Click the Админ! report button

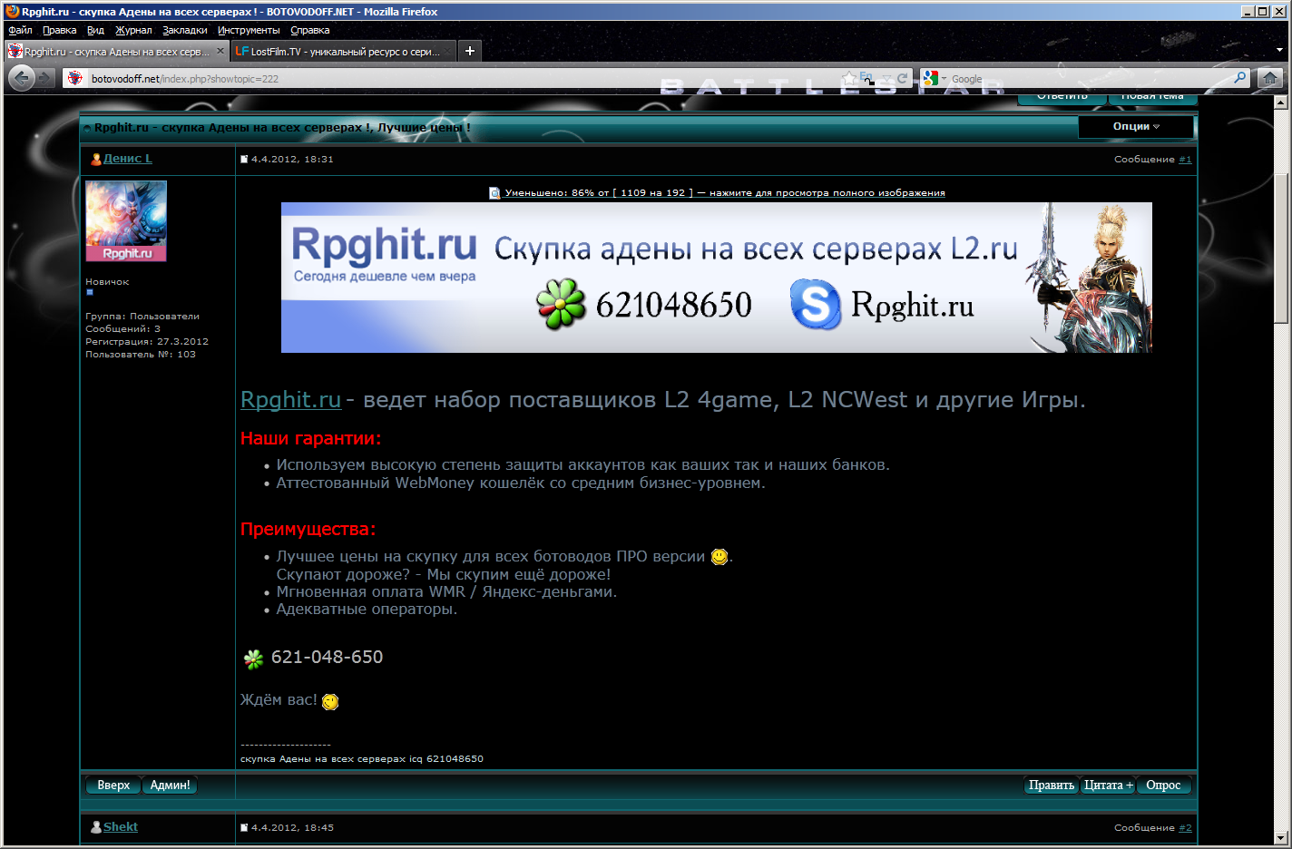pos(170,785)
